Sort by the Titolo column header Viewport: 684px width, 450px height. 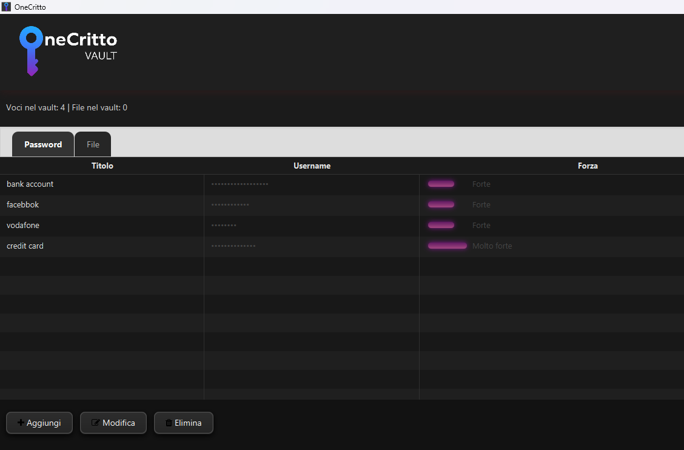[x=102, y=166]
